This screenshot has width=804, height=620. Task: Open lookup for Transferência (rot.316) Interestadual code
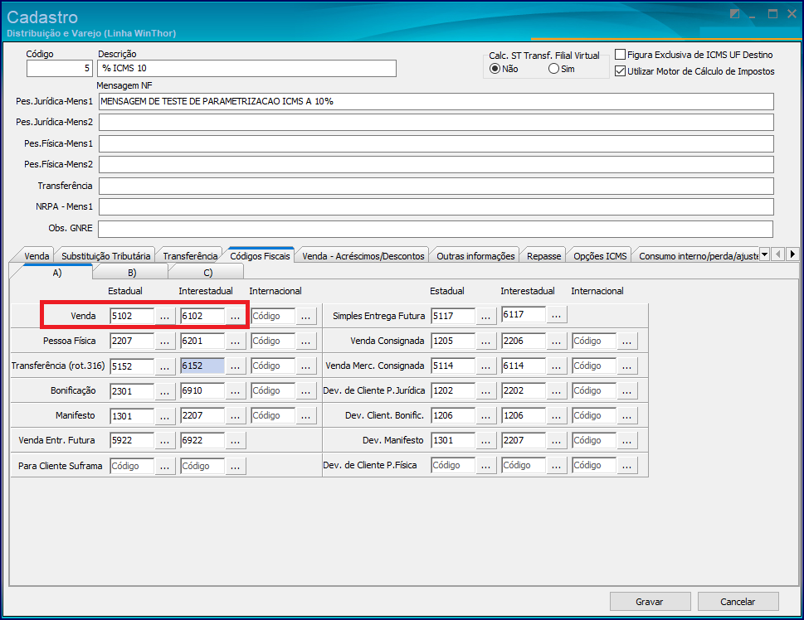click(236, 366)
